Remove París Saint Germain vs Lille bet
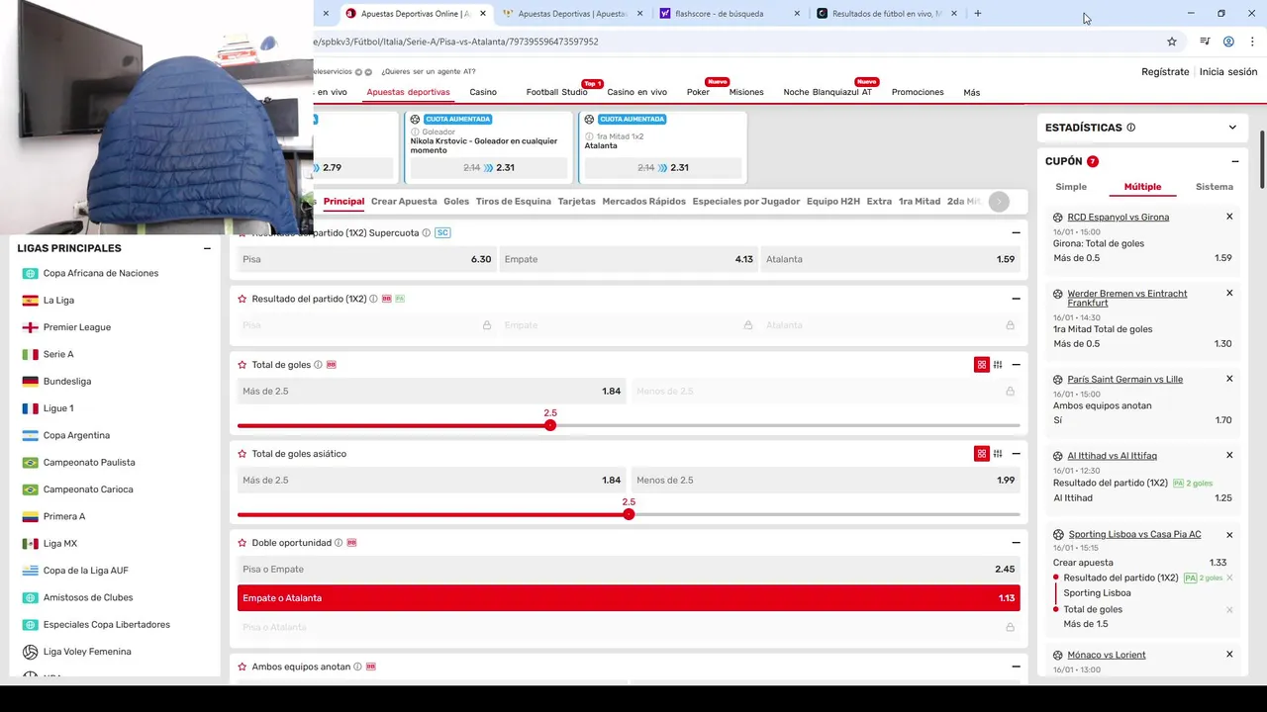This screenshot has width=1267, height=712. click(x=1229, y=379)
